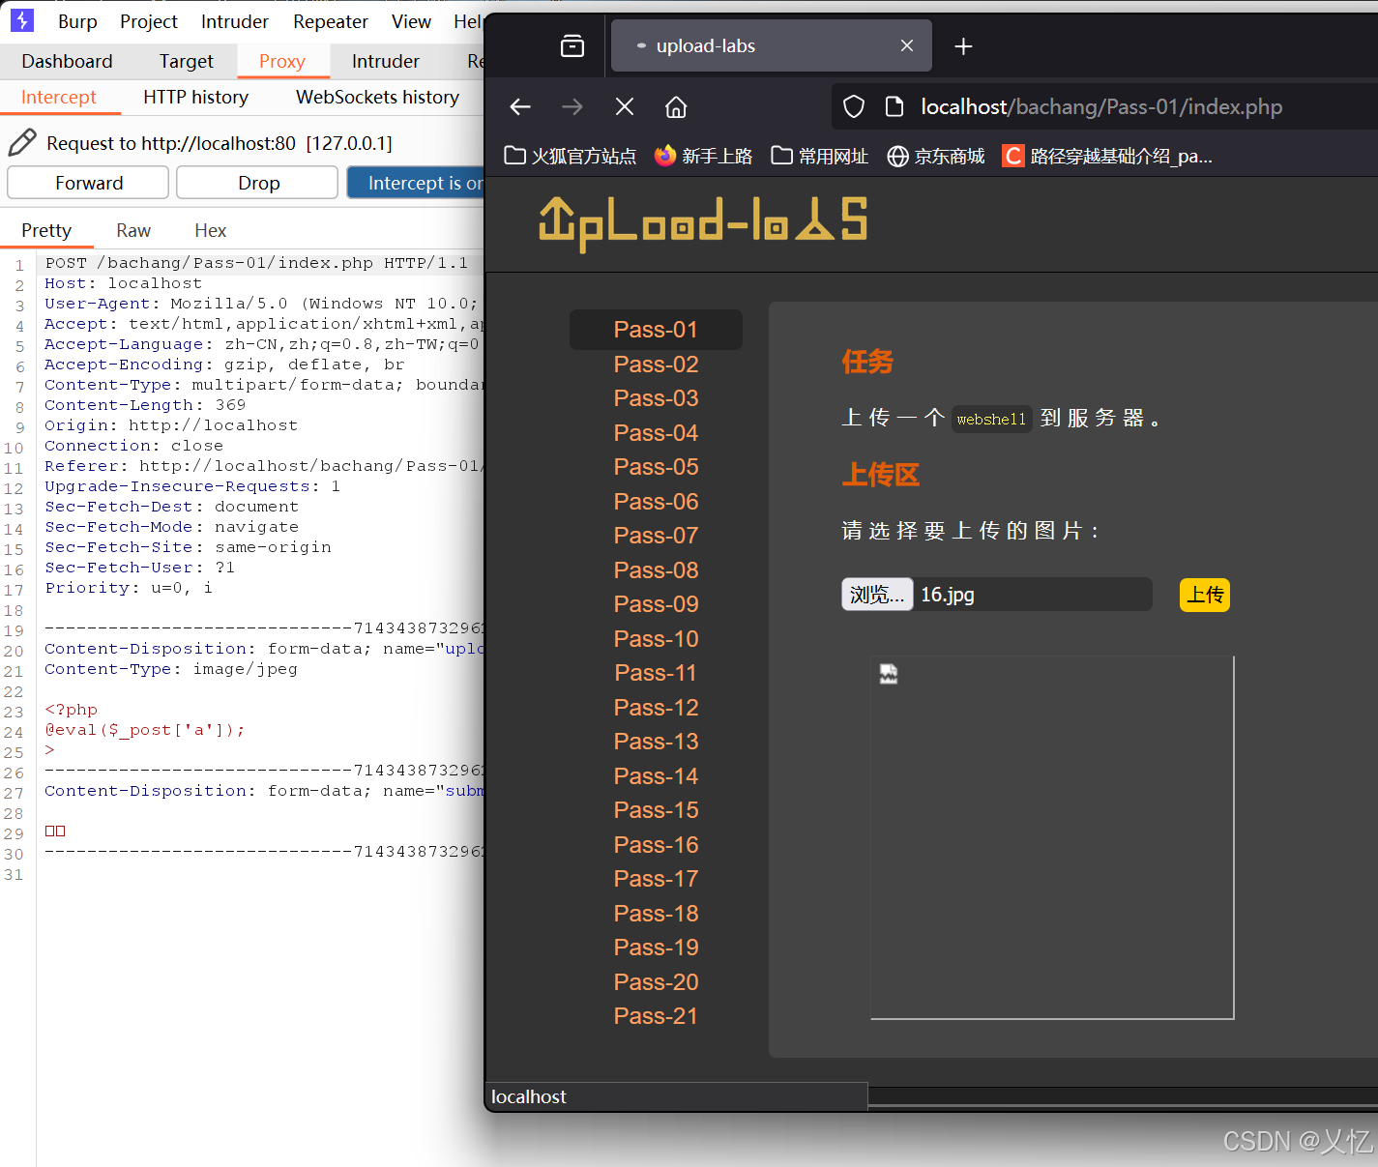
Task: Open Pass-09 lab
Action: click(656, 604)
